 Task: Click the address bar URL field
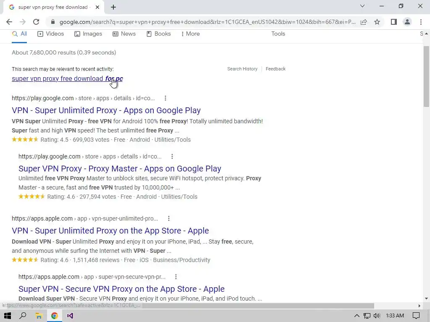pyautogui.click(x=207, y=22)
